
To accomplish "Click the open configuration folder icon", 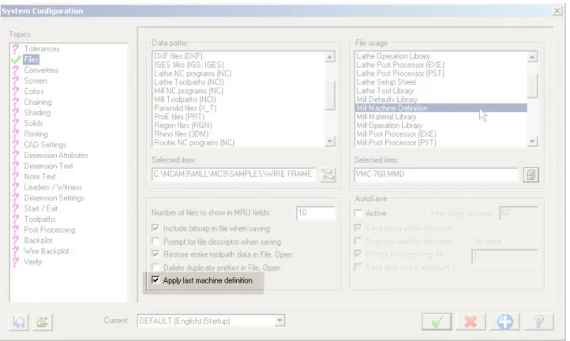I will click(43, 322).
